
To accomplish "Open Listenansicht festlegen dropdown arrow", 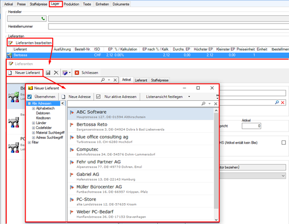I will (189, 97).
